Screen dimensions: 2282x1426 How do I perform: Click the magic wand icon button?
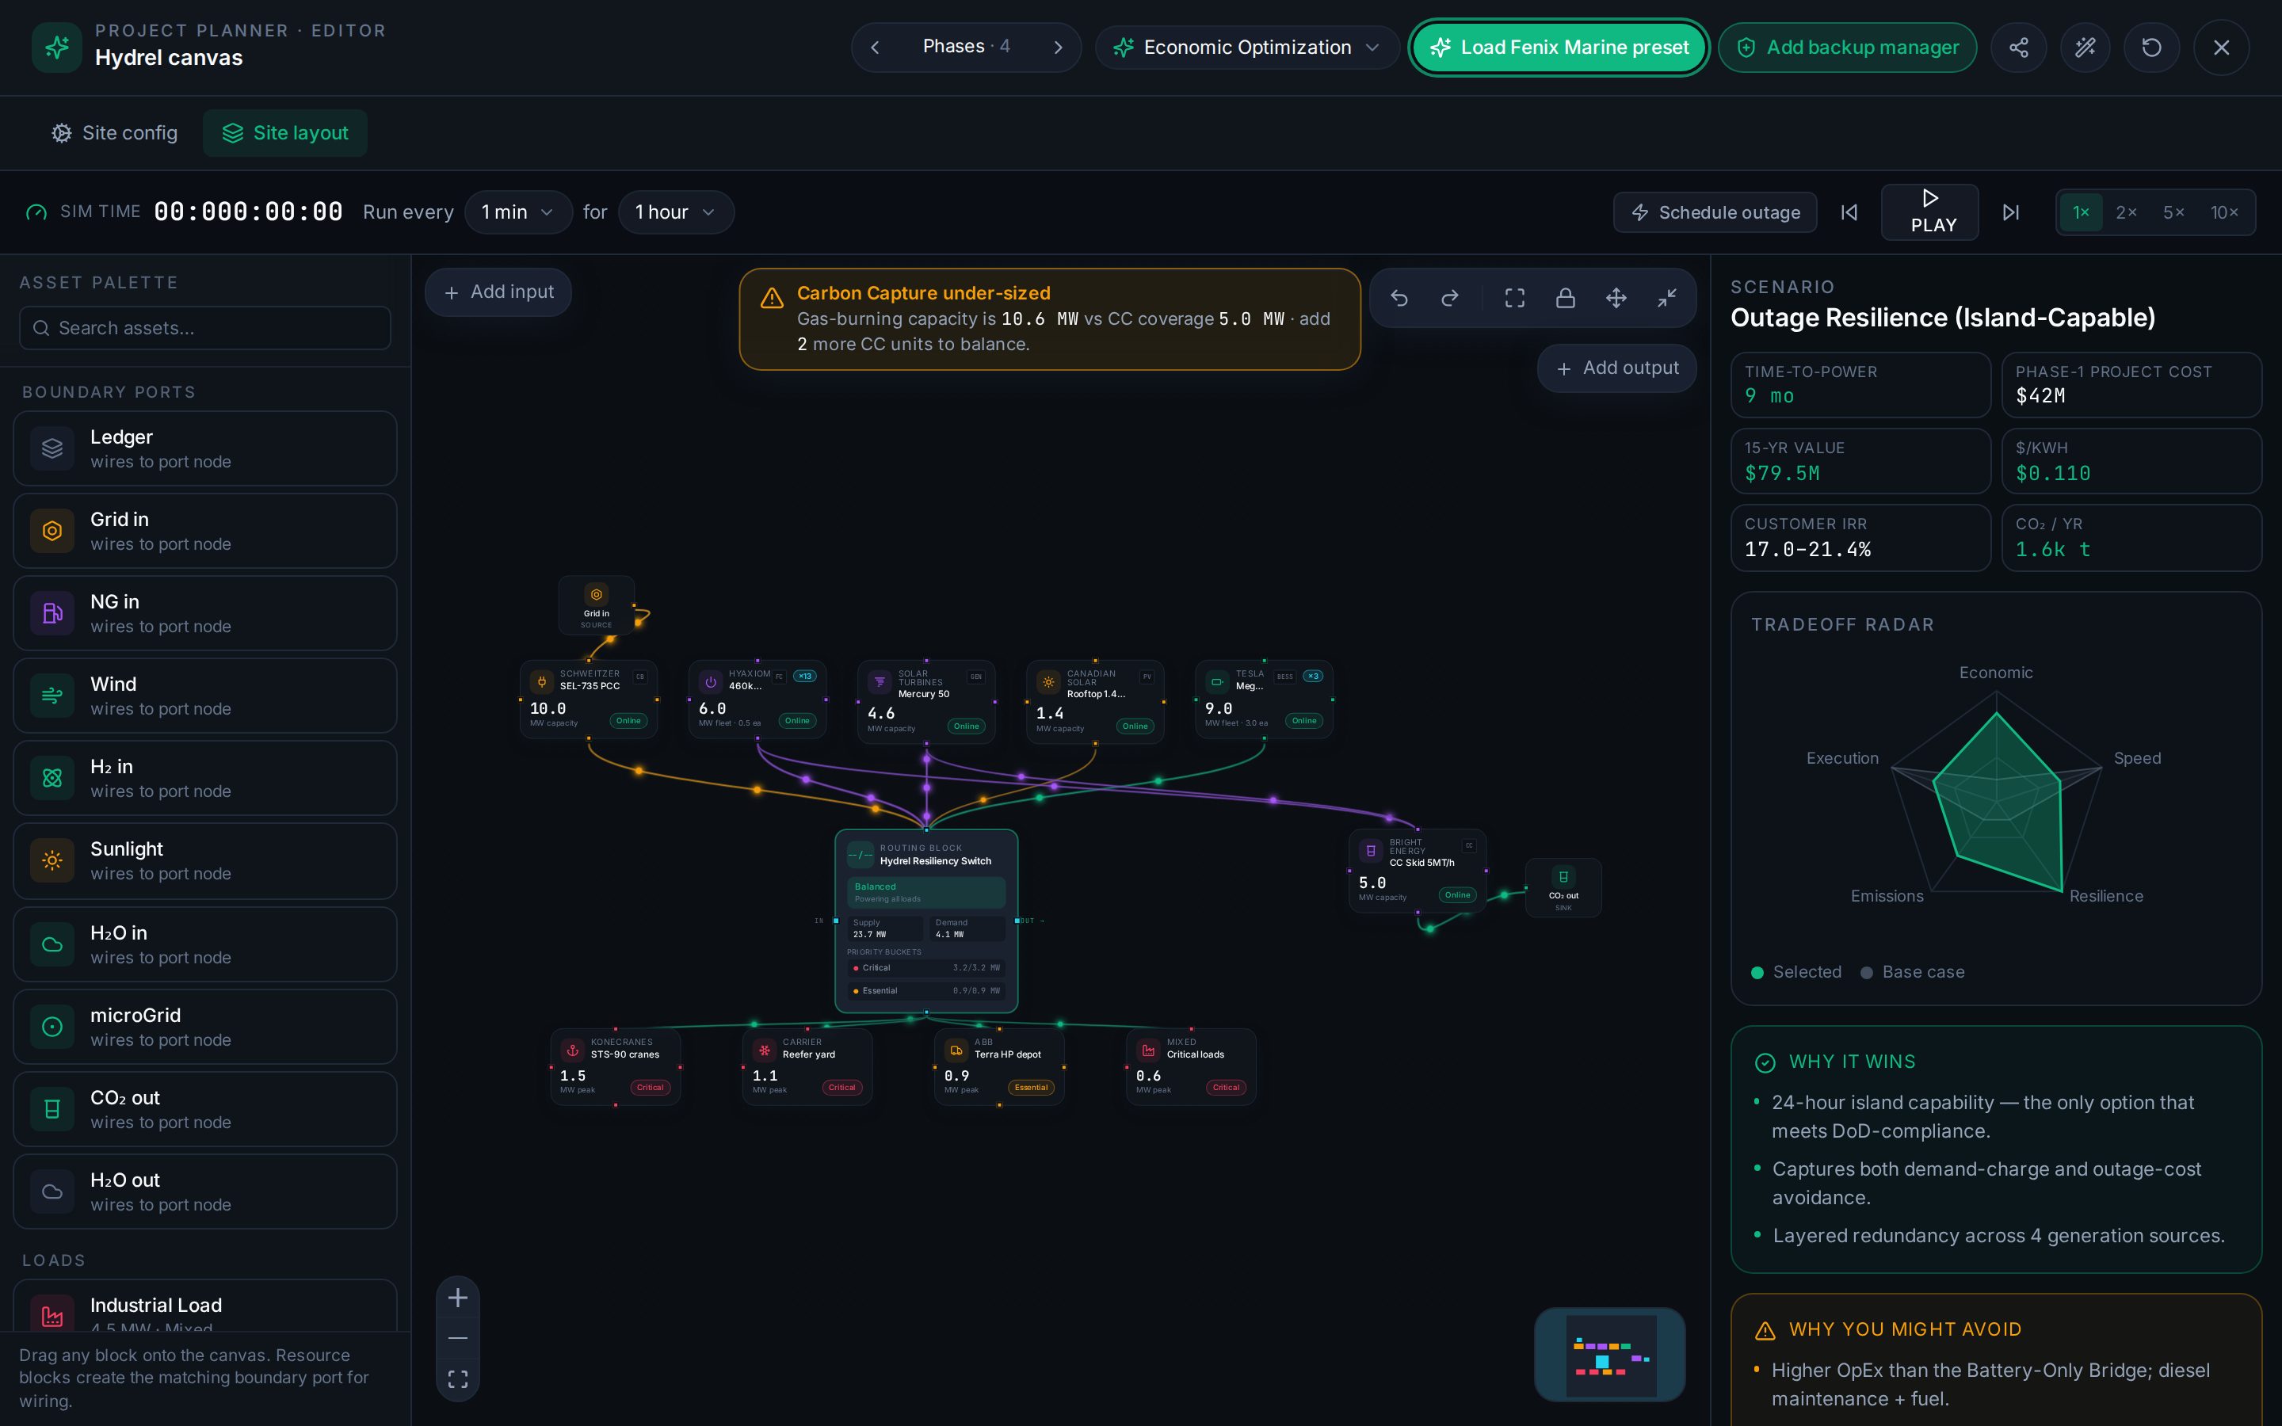coord(2085,48)
